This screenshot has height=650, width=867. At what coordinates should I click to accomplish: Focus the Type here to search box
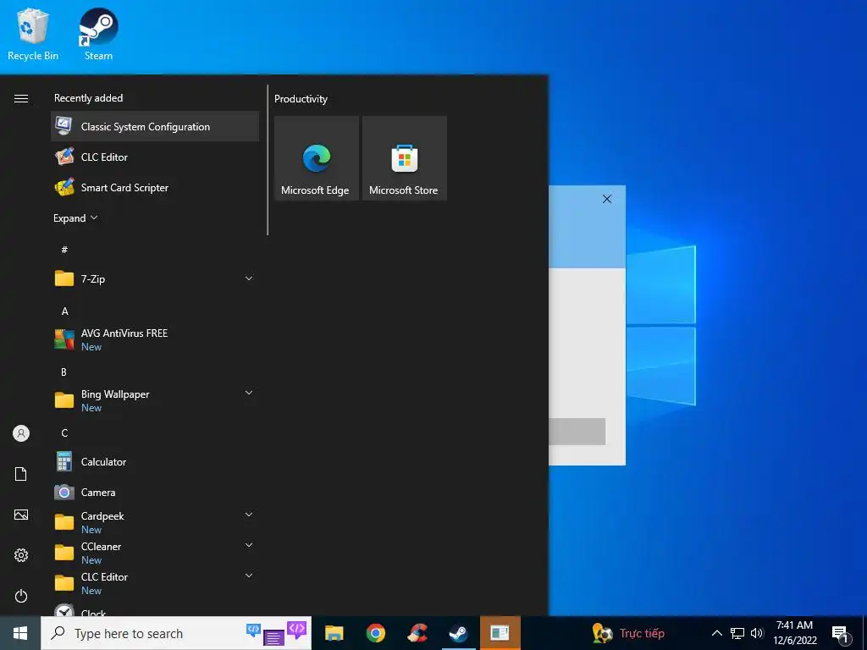point(176,633)
